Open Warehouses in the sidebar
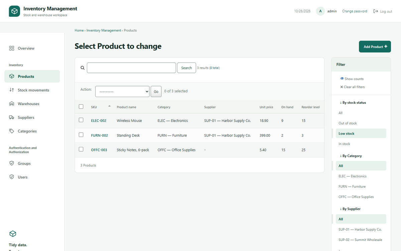This screenshot has width=401, height=251. pyautogui.click(x=32, y=104)
